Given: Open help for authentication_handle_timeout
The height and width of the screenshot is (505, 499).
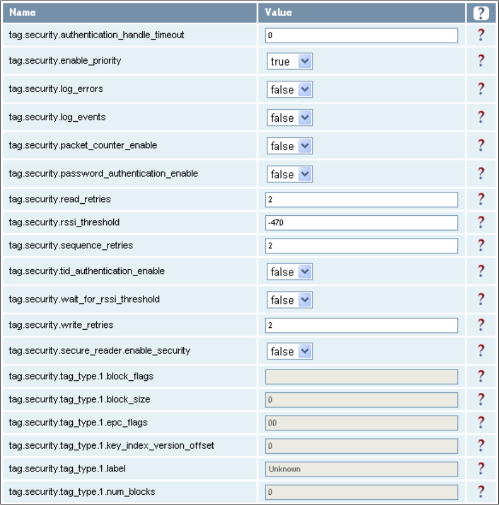Looking at the screenshot, I should (x=481, y=35).
